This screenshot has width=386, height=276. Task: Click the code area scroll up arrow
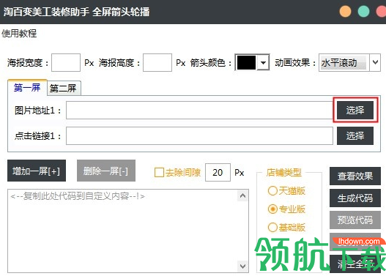[242, 195]
